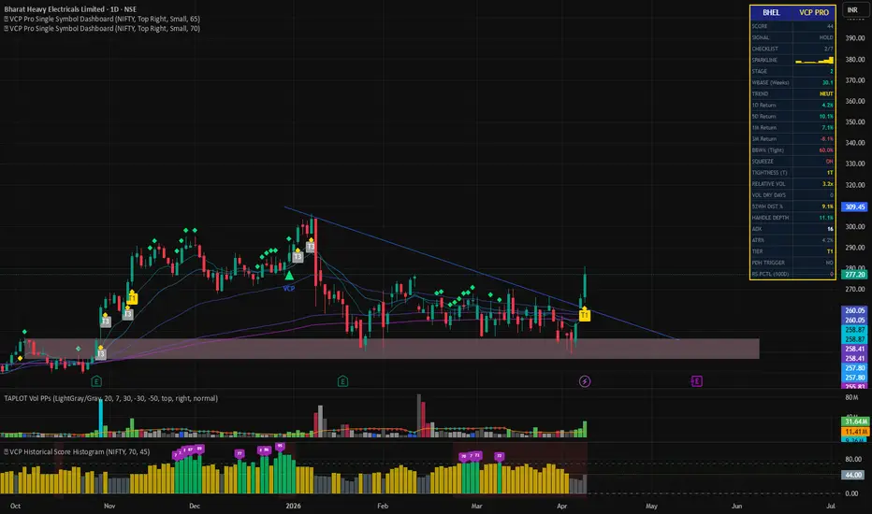Screen dimensions: 872x514
Task: Click the yellow T1 badge in early November
Action: [132, 299]
